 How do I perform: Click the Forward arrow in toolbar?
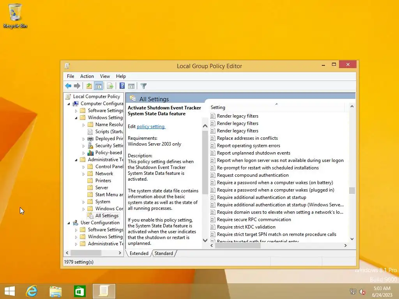click(x=77, y=86)
